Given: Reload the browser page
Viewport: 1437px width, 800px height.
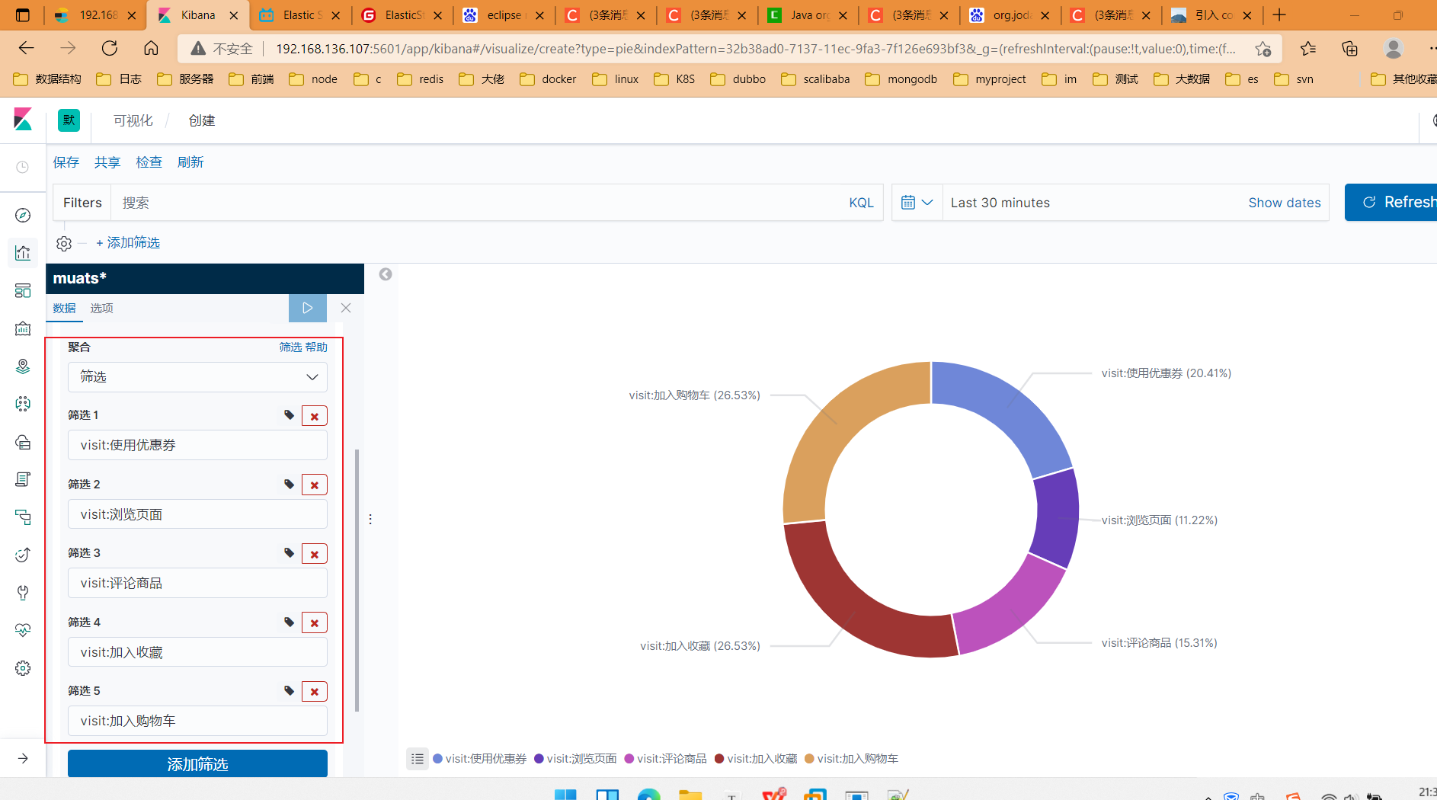Looking at the screenshot, I should (110, 49).
